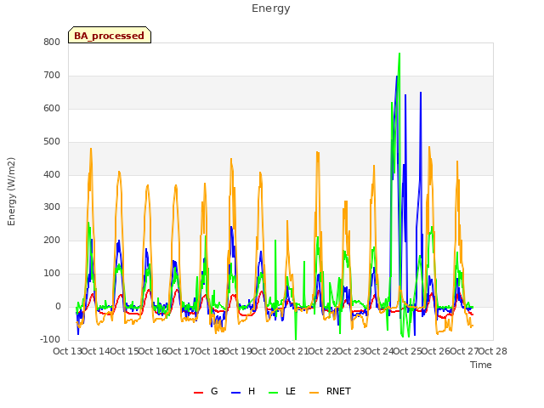Click the Oct 28 x-axis date label
544x408 pixels.
click(x=493, y=351)
